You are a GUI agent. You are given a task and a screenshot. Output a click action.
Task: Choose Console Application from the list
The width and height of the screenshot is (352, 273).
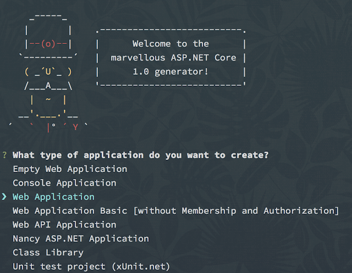point(64,183)
